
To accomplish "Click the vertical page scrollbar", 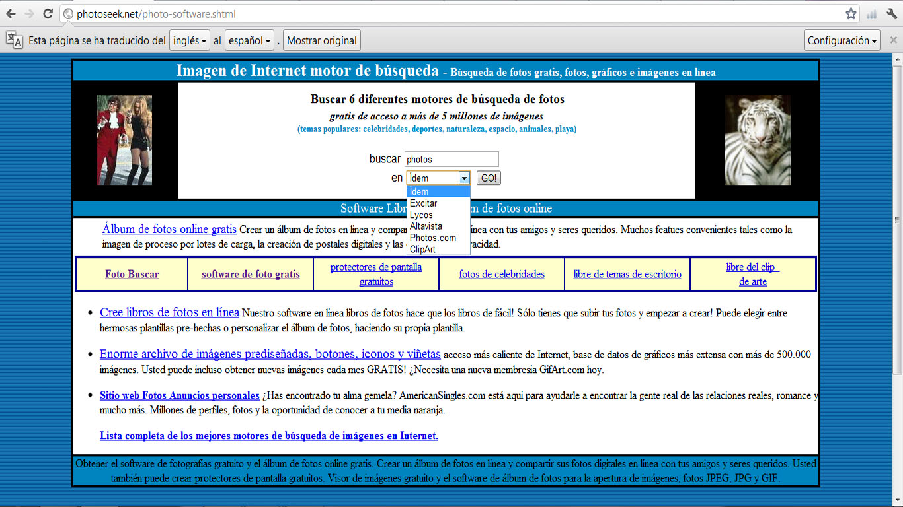I will 897,221.
